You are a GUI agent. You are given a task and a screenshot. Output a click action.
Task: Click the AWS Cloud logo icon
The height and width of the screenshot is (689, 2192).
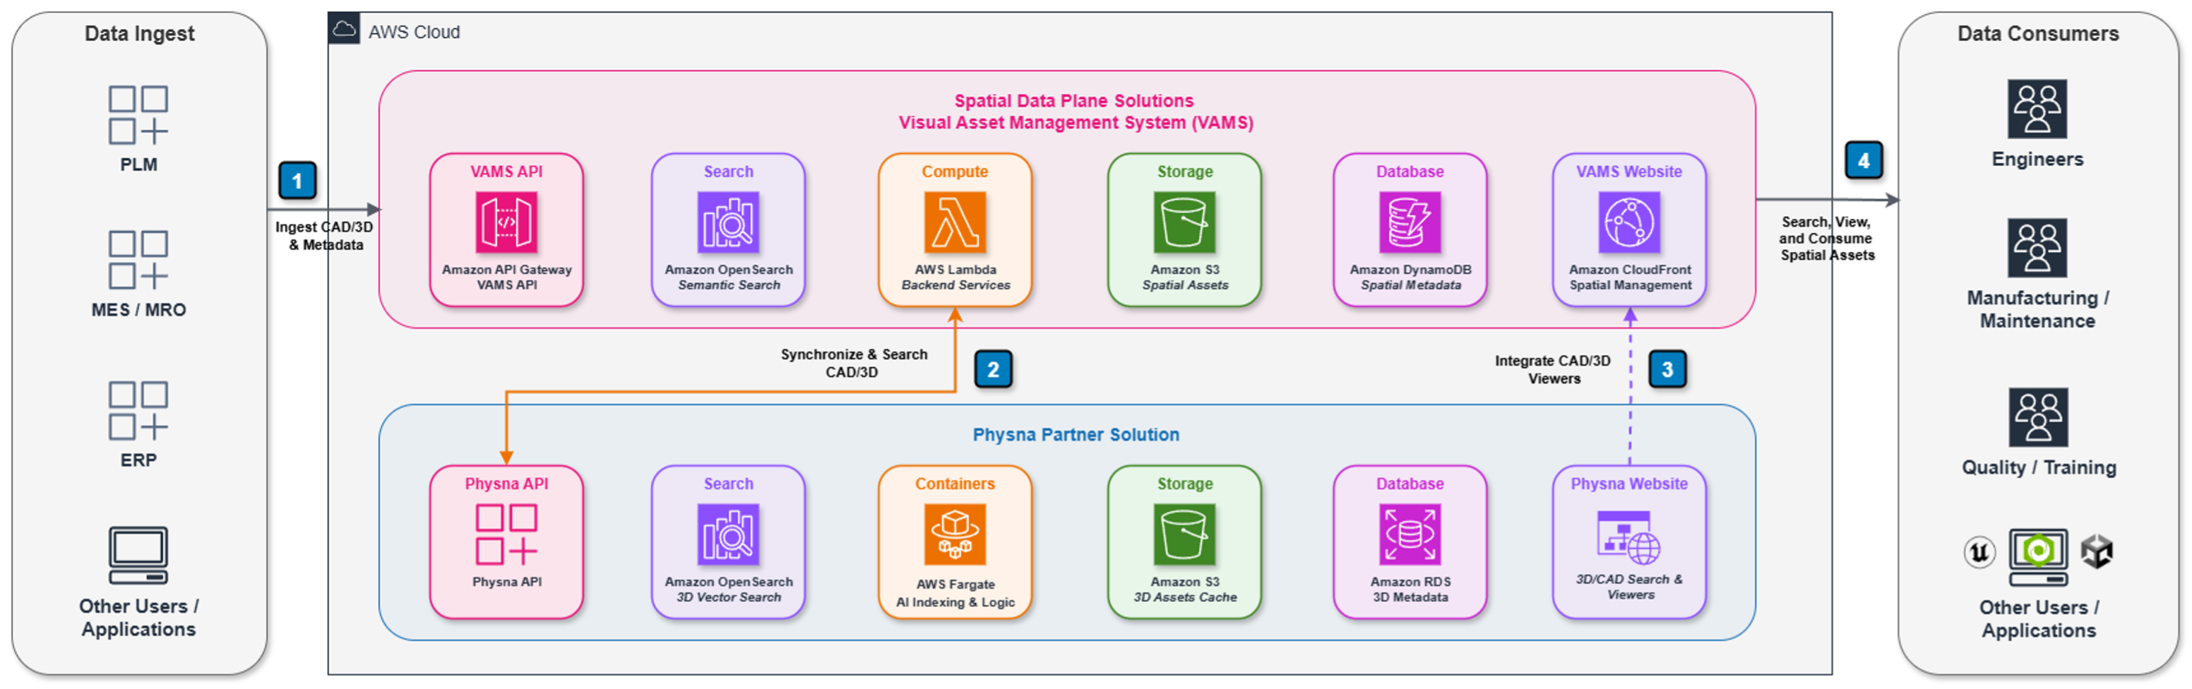point(344,30)
